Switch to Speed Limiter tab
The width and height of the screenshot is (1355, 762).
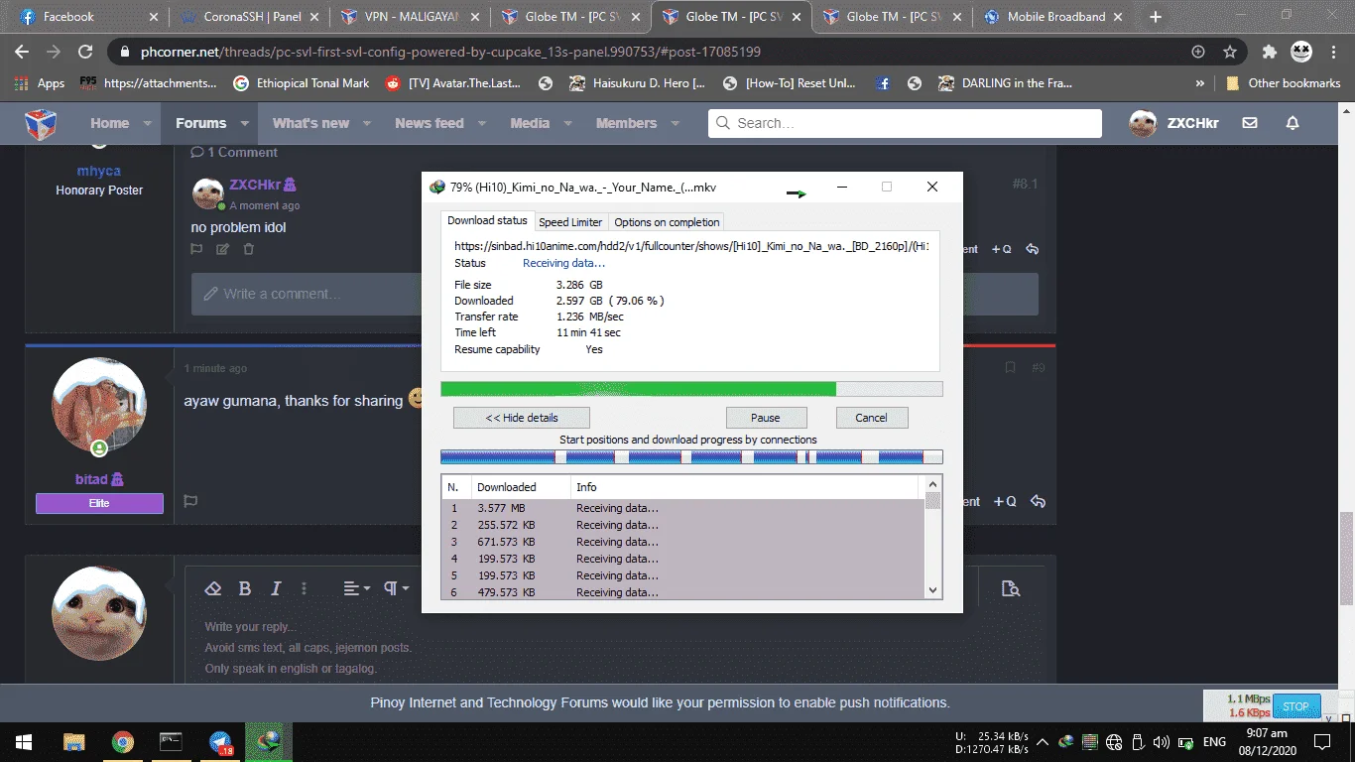570,222
